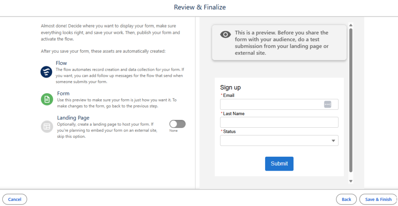This screenshot has height=206, width=398.
Task: Click the Cancel button
Action: [x=15, y=199]
